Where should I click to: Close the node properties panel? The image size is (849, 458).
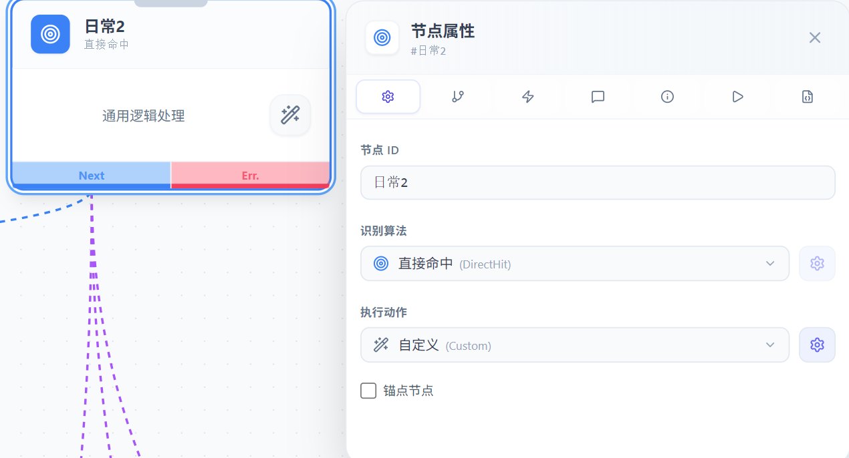815,37
